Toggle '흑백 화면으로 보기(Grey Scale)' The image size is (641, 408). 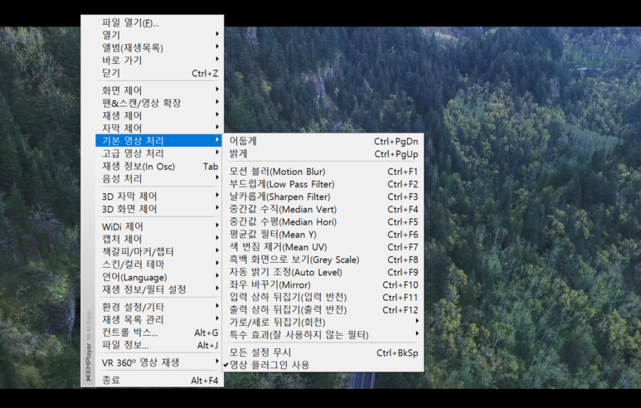(323, 260)
